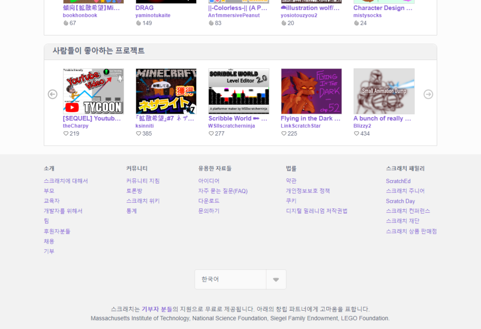Open the 개인정보보호 정책 link

[x=308, y=191]
